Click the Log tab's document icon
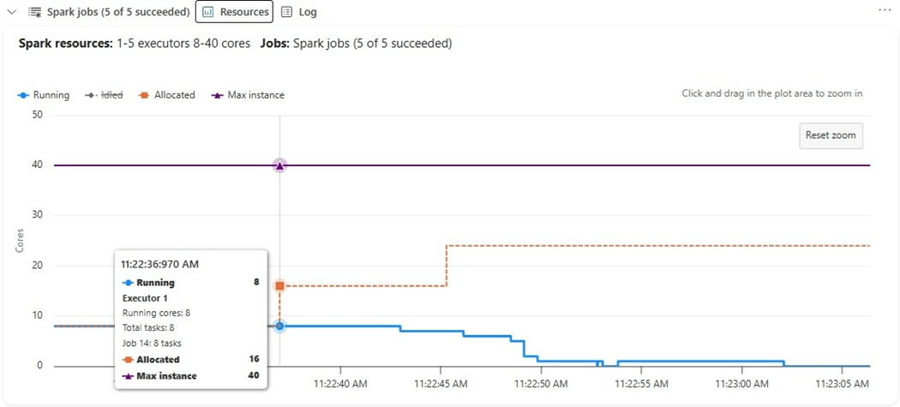Image resolution: width=900 pixels, height=407 pixels. pyautogui.click(x=286, y=12)
